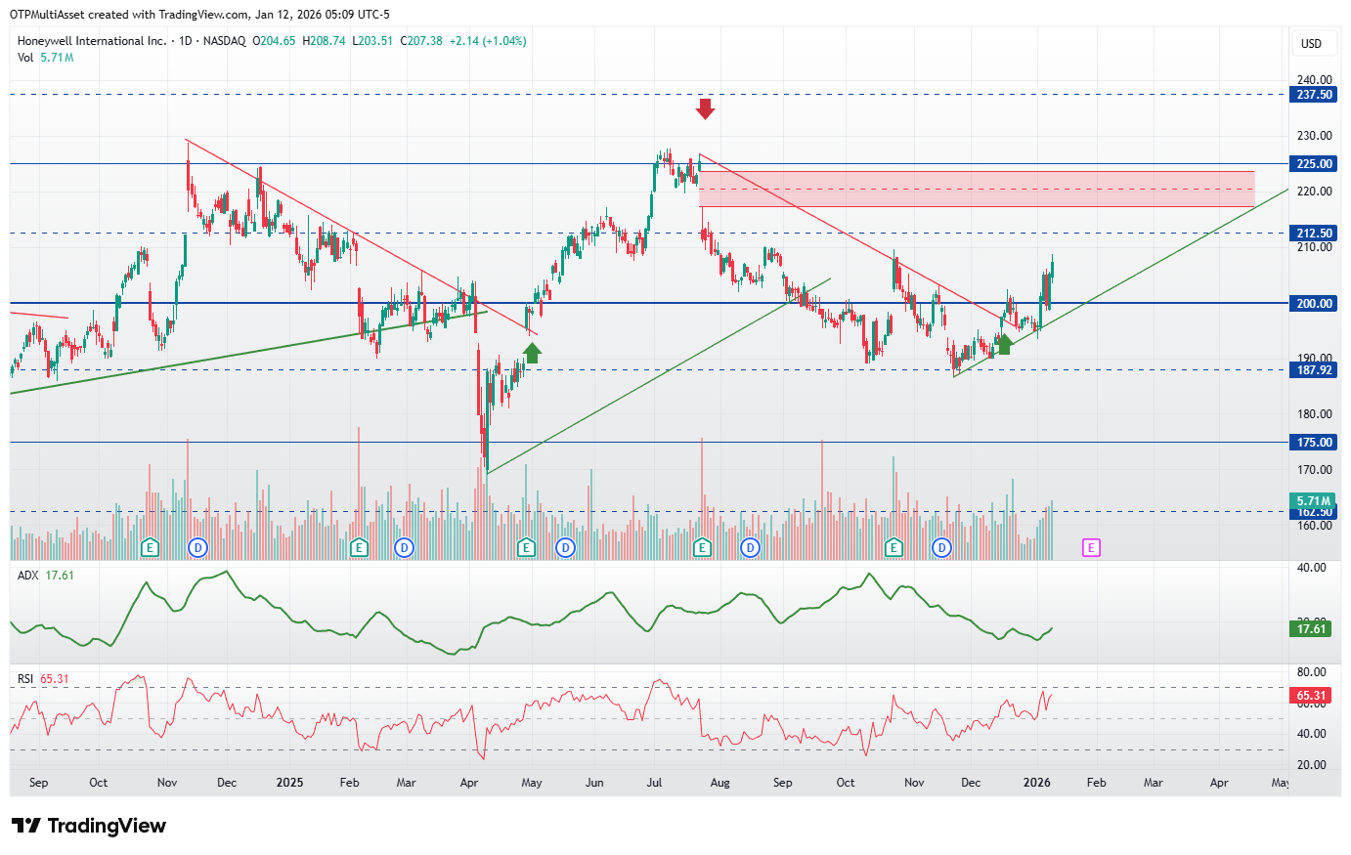
Task: Select the Vol indicator label
Action: point(25,58)
